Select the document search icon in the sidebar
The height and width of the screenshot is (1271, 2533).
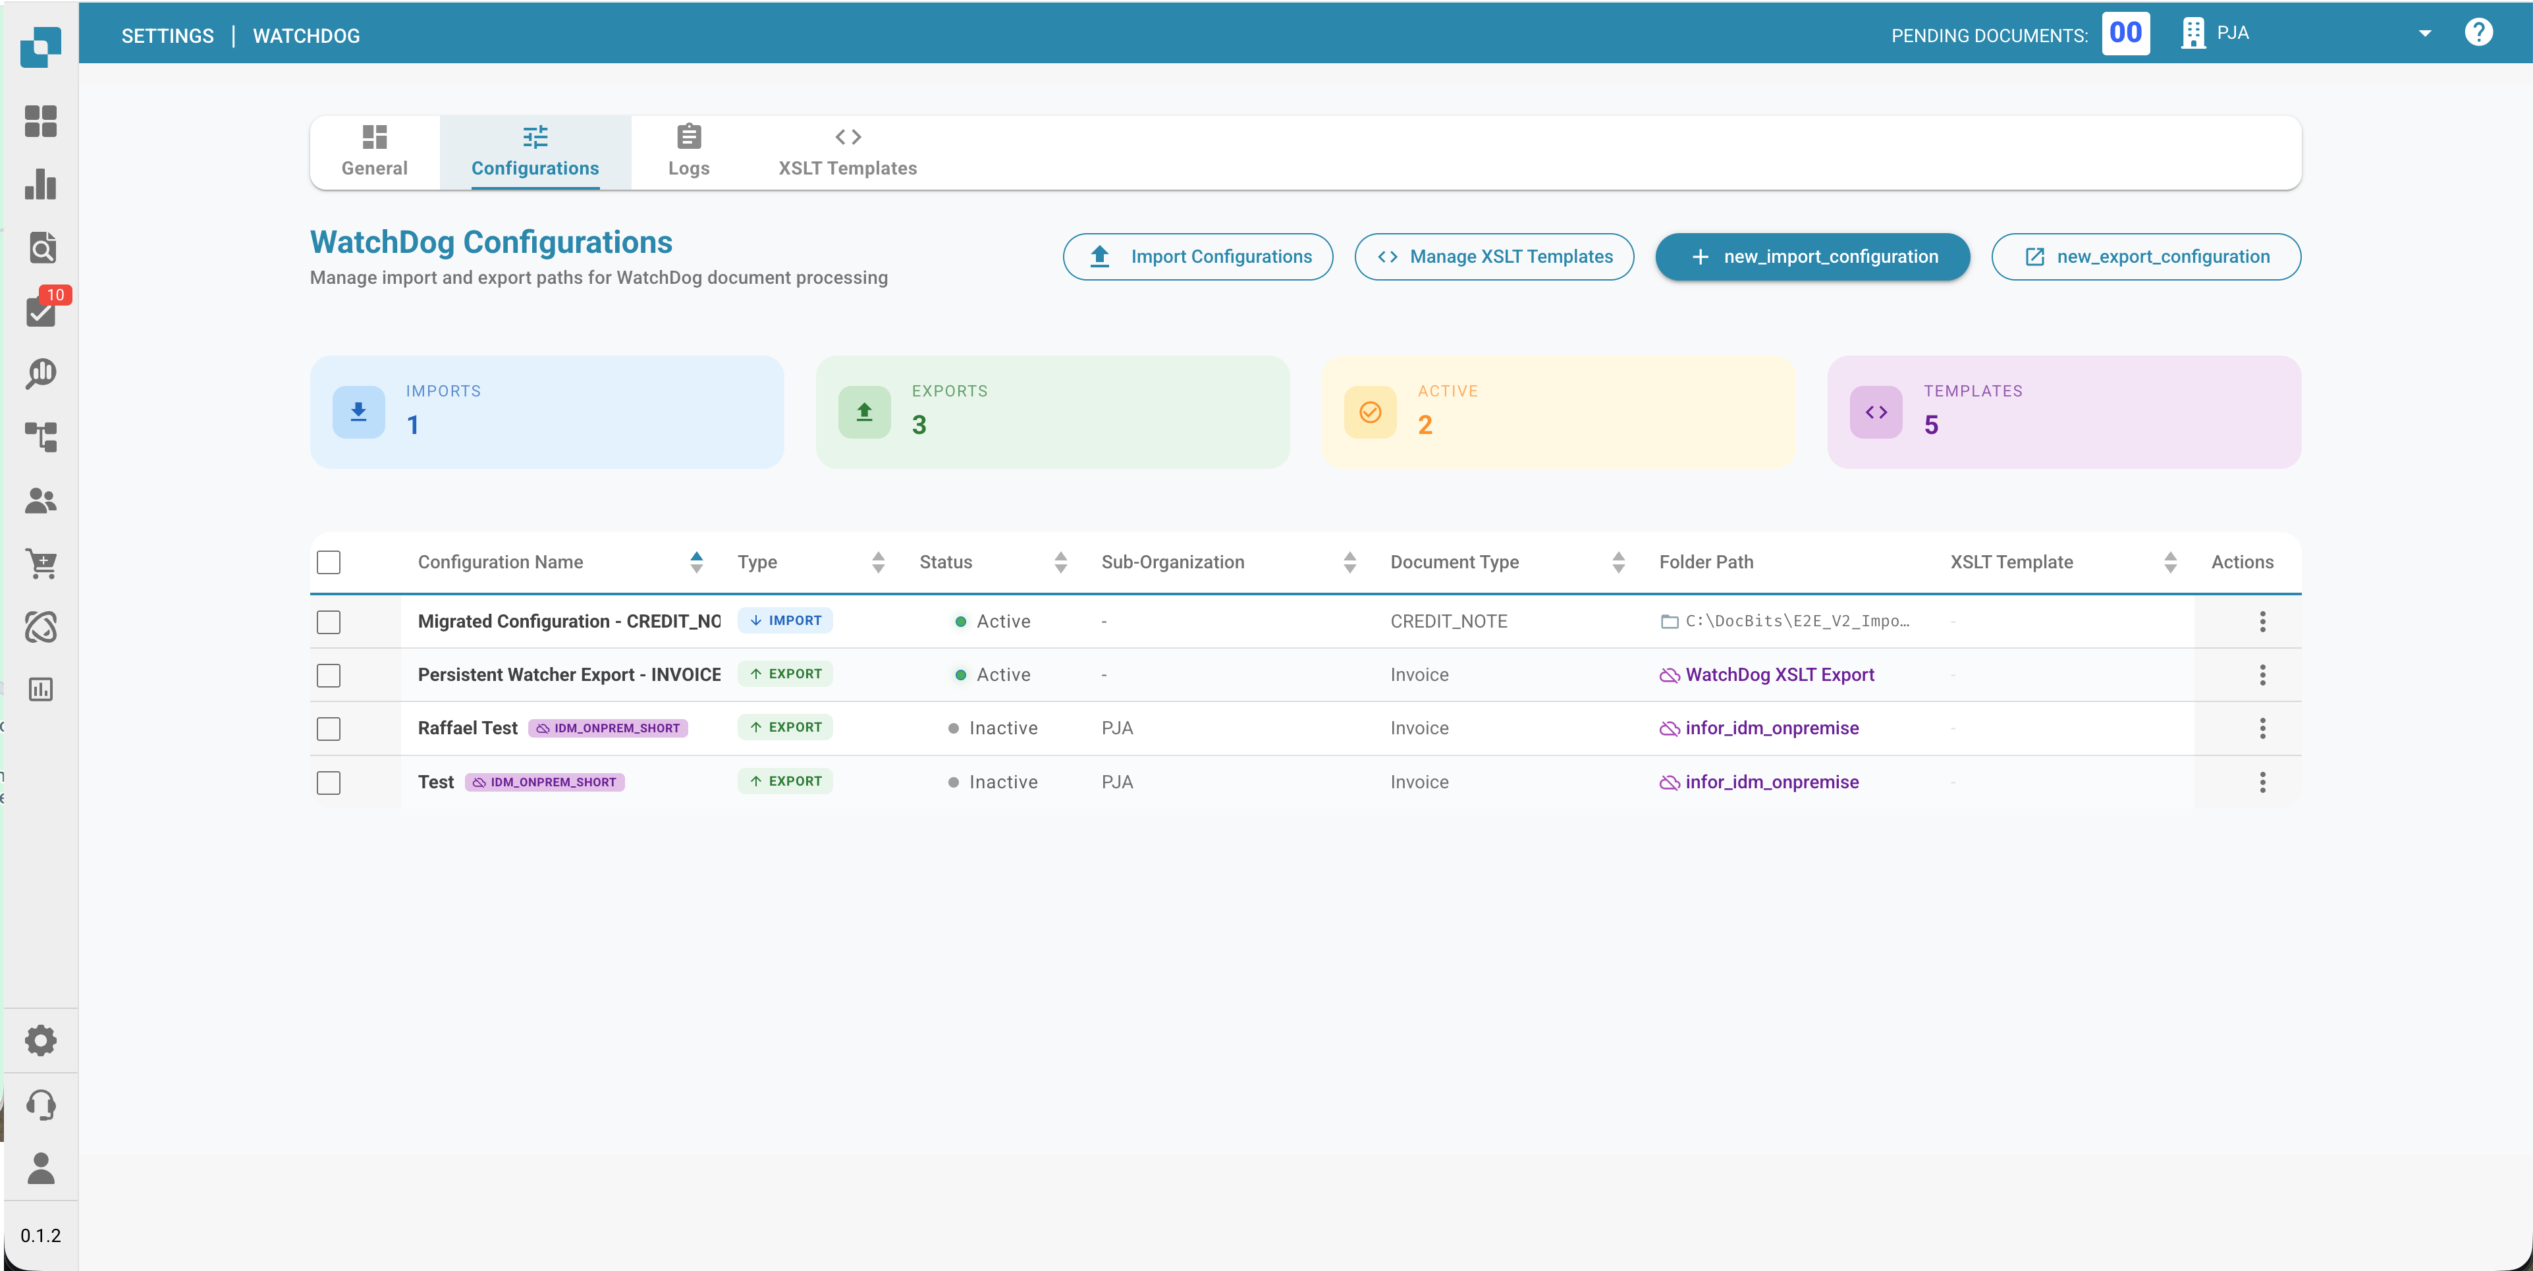pos(40,248)
